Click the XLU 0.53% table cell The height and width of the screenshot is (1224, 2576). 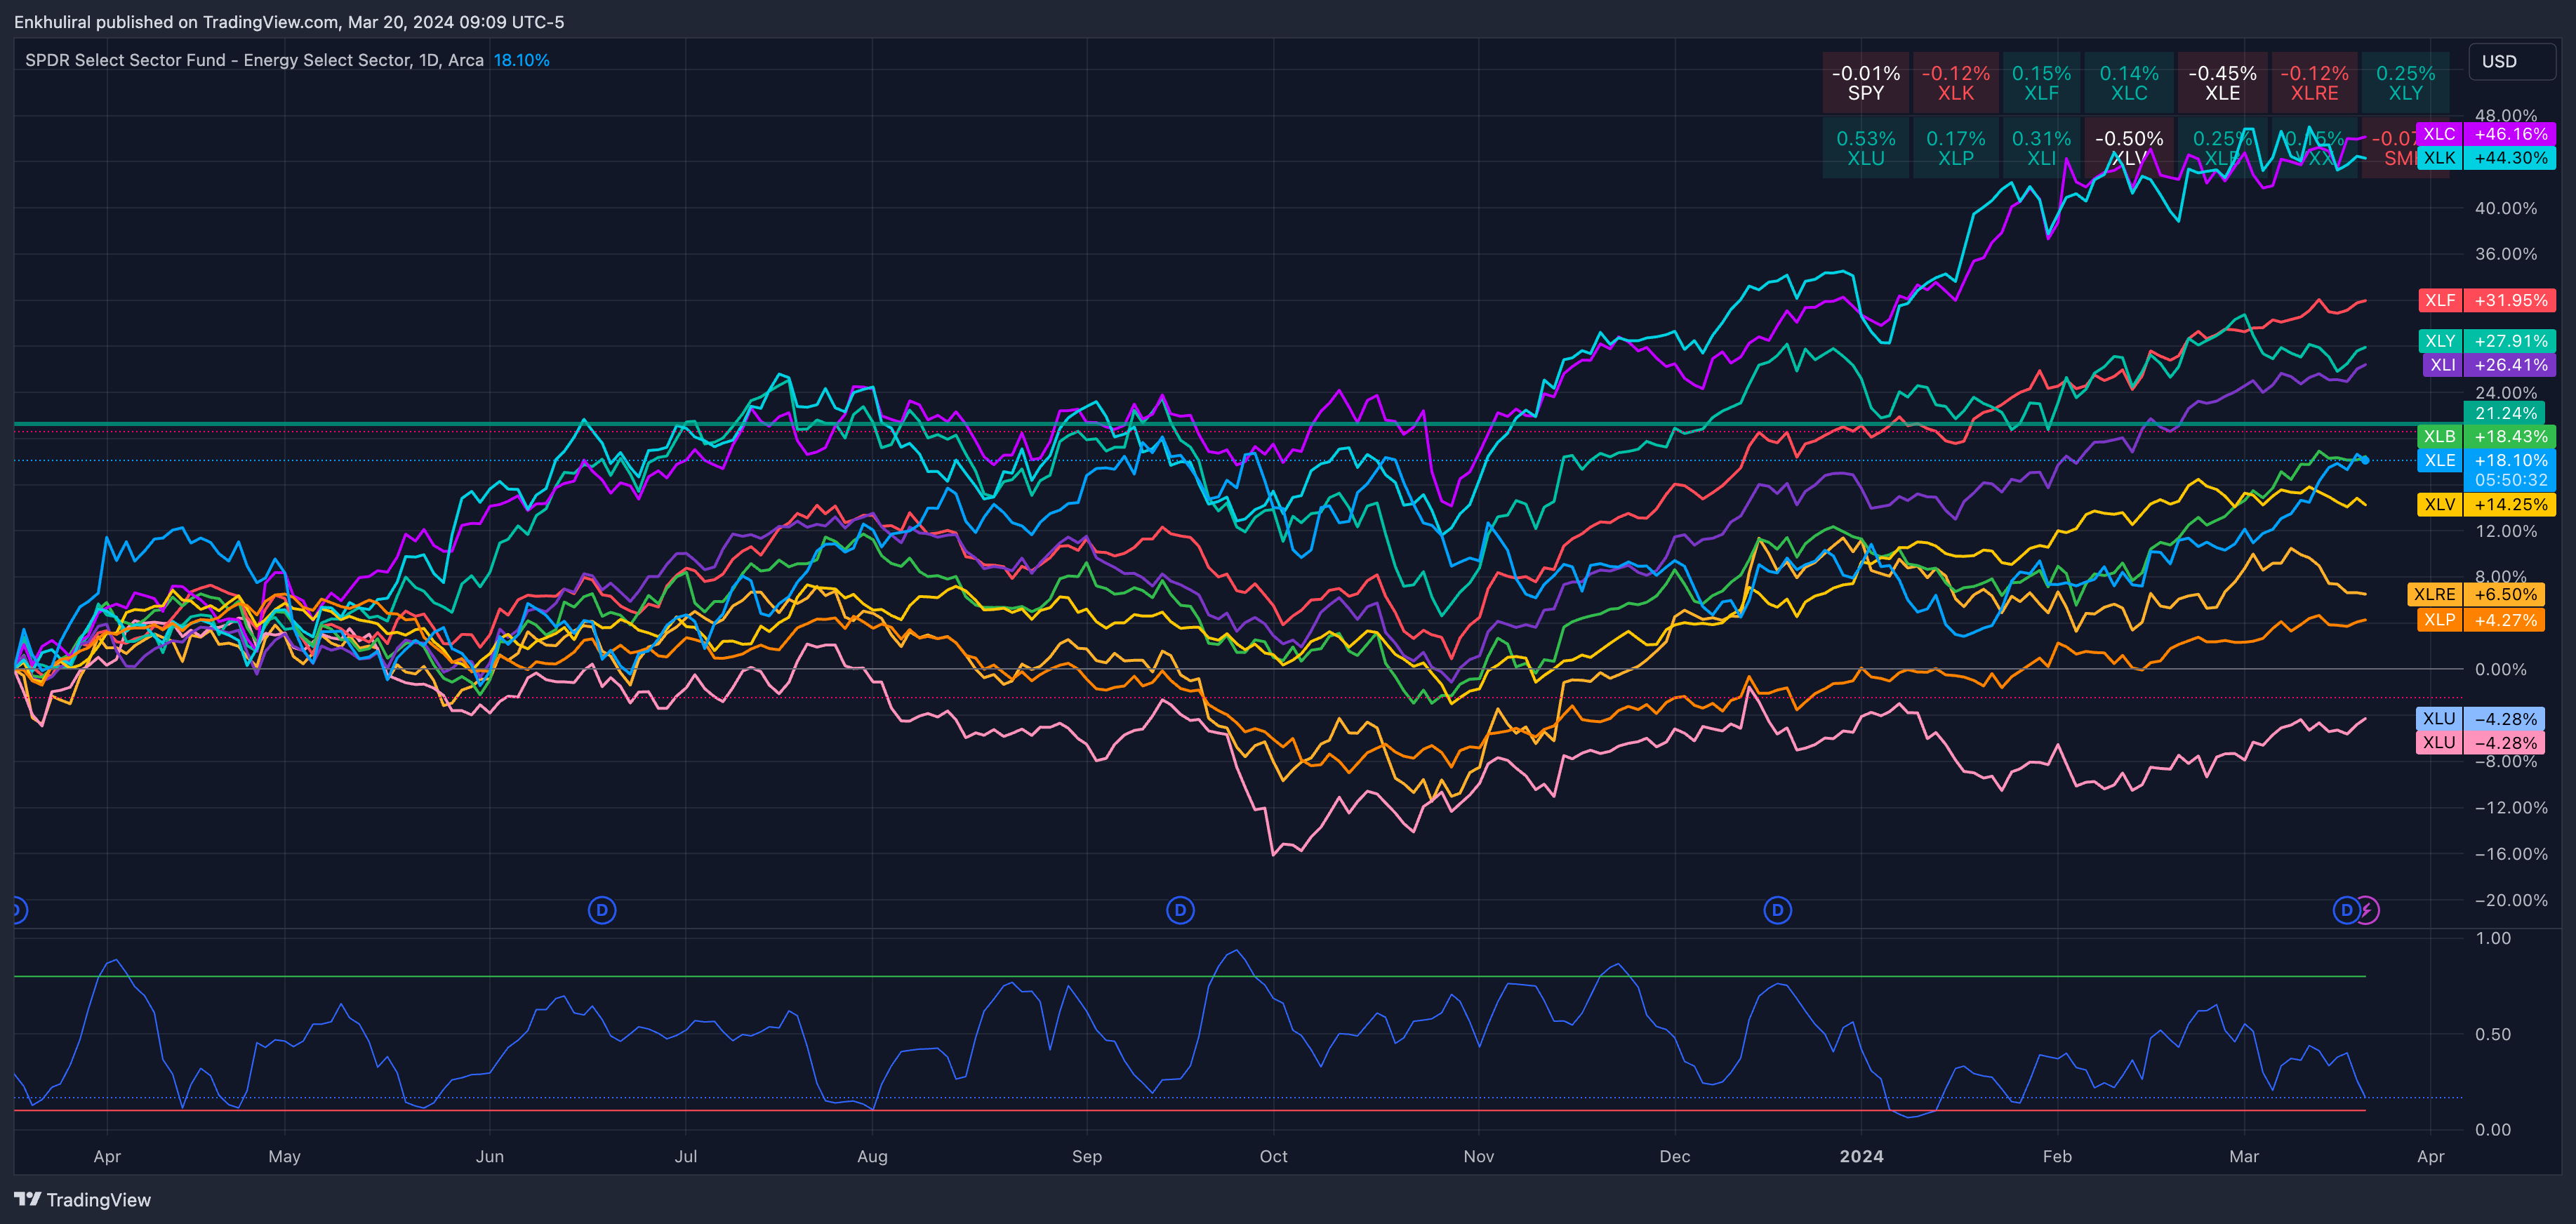pyautogui.click(x=1865, y=148)
